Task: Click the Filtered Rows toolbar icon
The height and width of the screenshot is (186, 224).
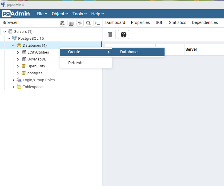Action: pos(80,23)
